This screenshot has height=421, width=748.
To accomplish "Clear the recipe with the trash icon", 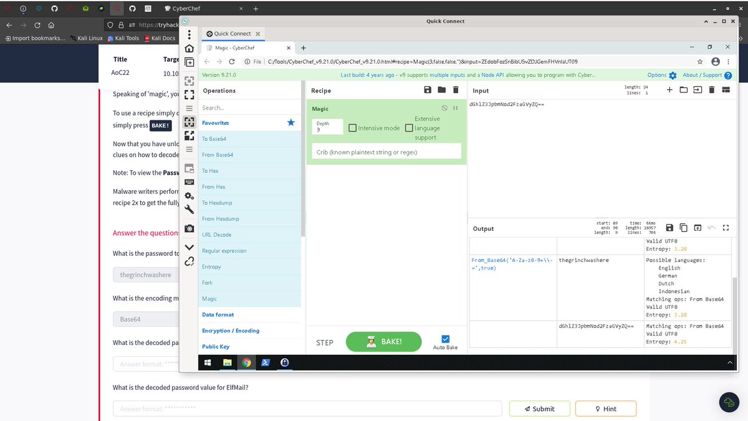I will (x=456, y=90).
